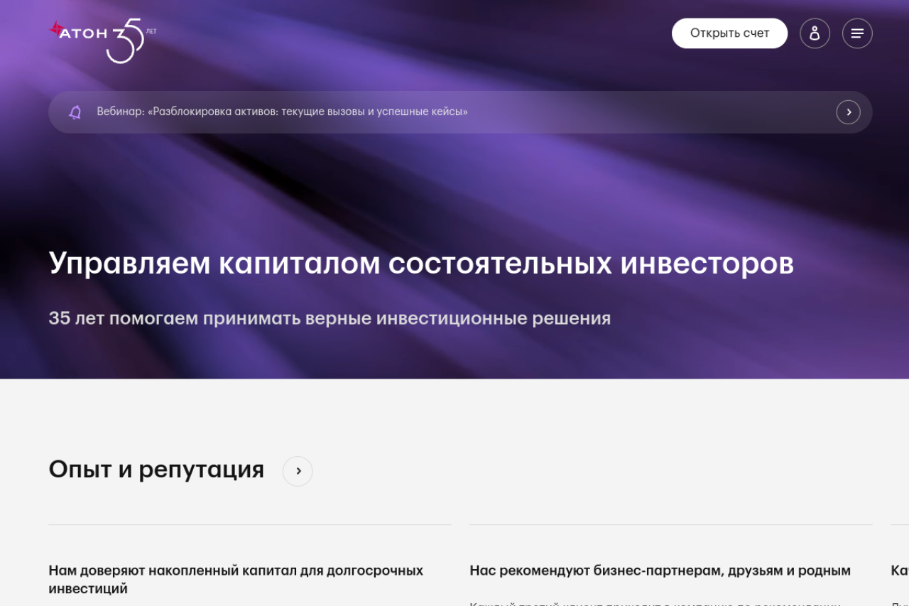Open the Опыт и репутация section heading
Screen dimensions: 909x606
tap(156, 470)
